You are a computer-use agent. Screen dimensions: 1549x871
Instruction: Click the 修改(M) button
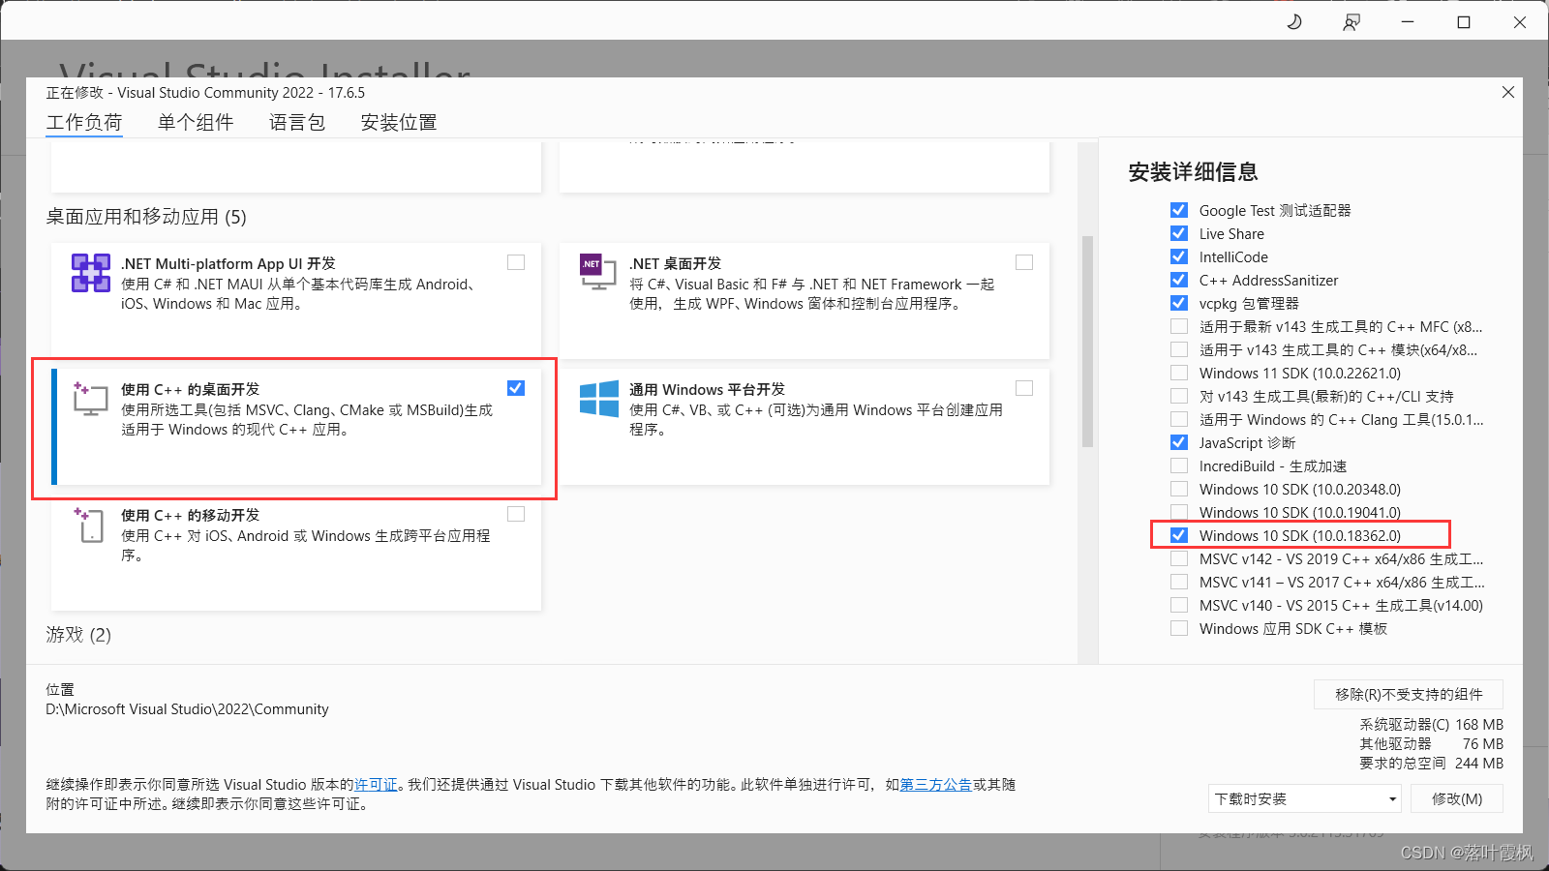pos(1457,798)
